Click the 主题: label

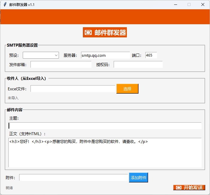point(14,118)
